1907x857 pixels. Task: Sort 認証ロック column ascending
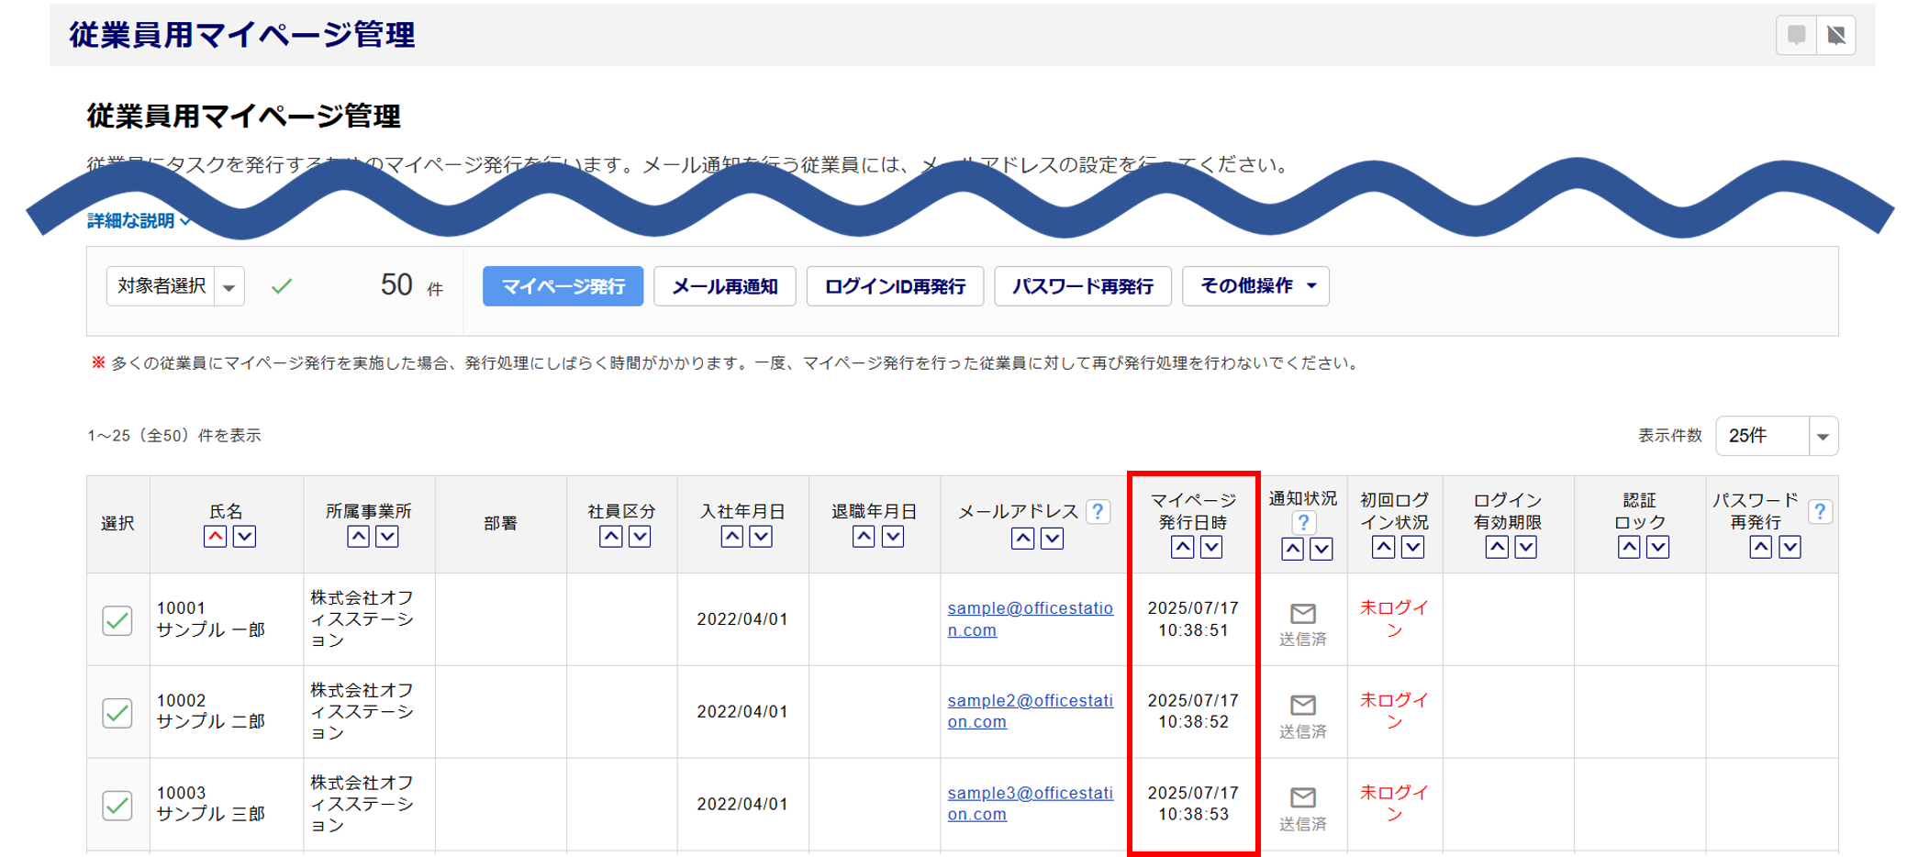point(1629,548)
